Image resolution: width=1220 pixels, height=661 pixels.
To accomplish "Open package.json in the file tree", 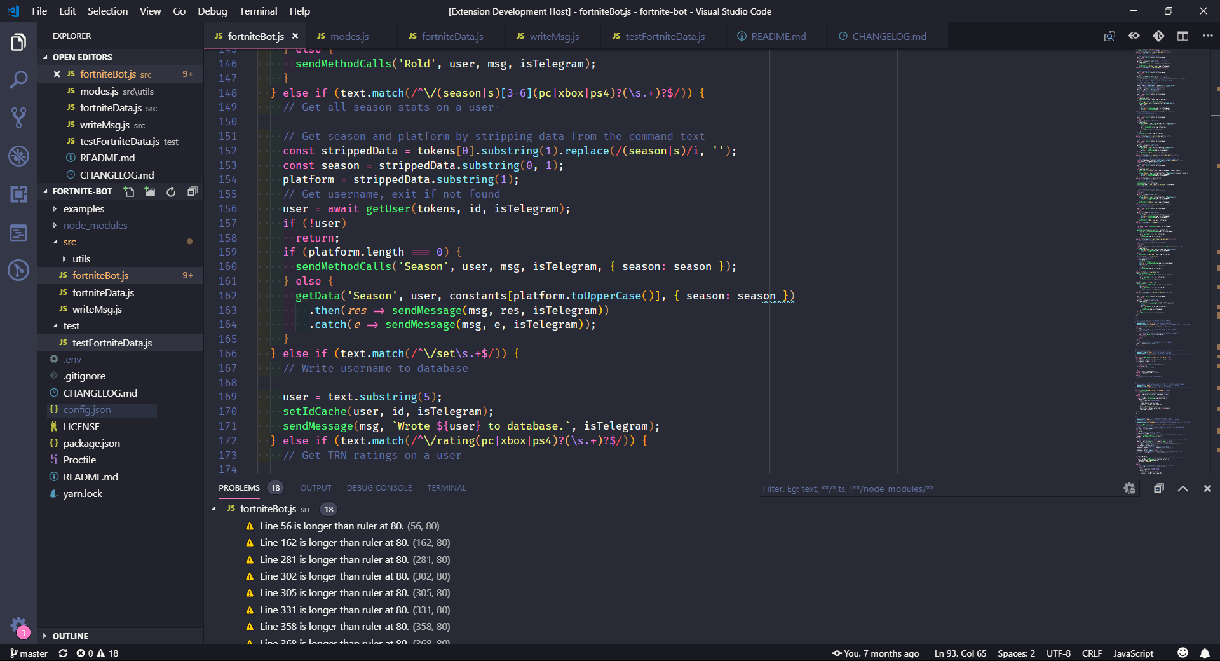I will pyautogui.click(x=120, y=443).
